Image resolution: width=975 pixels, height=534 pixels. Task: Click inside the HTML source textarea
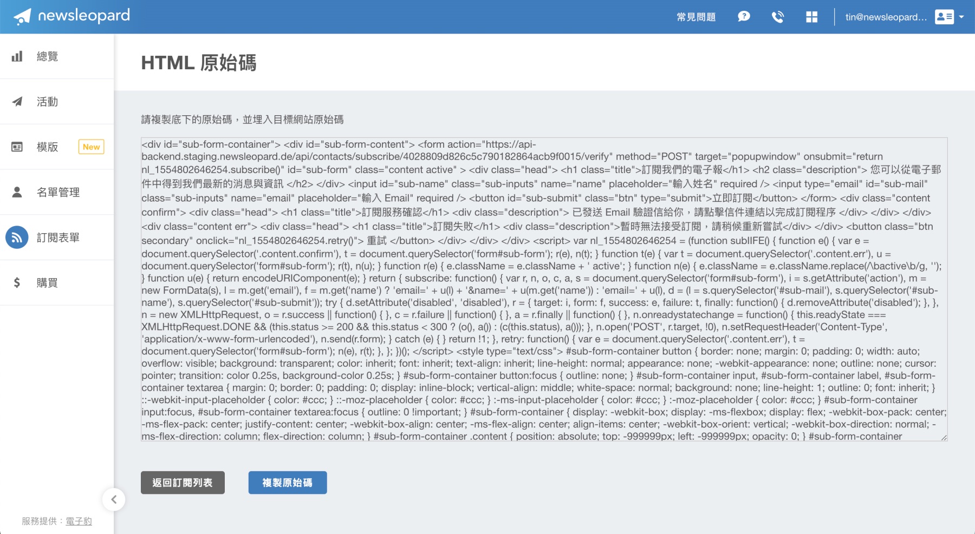tap(544, 289)
